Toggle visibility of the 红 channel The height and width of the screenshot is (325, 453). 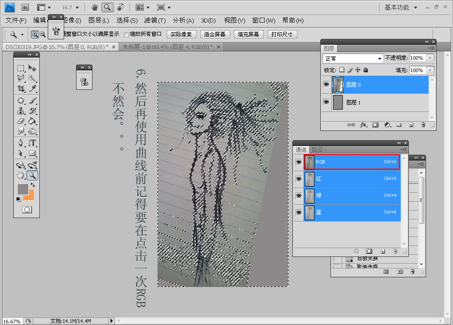298,179
